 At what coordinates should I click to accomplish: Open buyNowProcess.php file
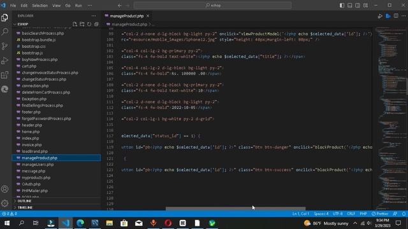(40, 59)
